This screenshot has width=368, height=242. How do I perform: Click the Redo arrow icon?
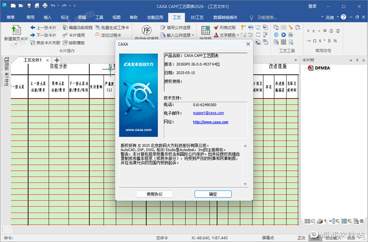click(x=64, y=6)
